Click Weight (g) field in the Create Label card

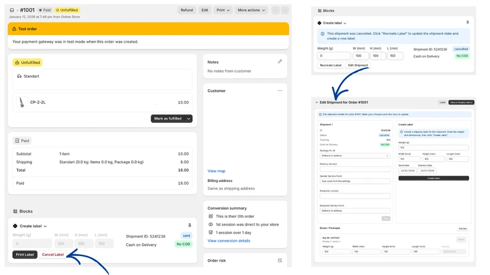pos(434,147)
